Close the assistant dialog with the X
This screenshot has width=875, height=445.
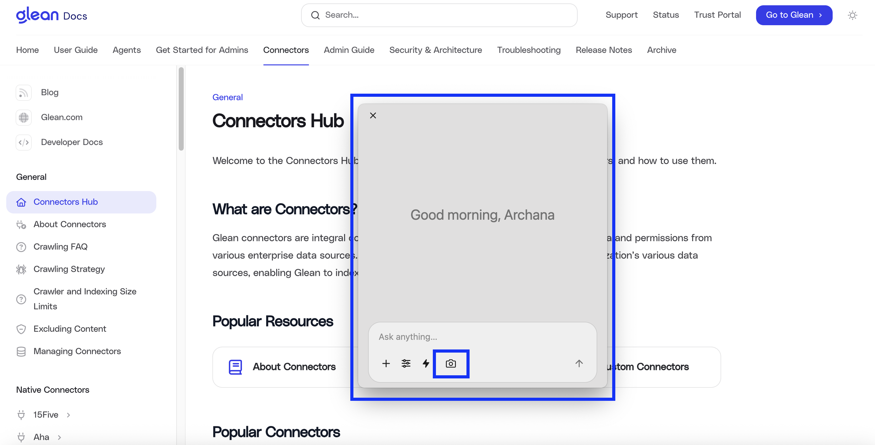pyautogui.click(x=373, y=115)
